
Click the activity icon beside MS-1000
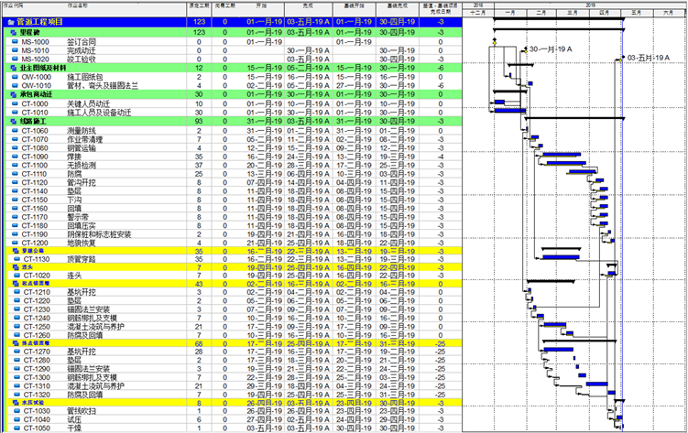pos(16,41)
